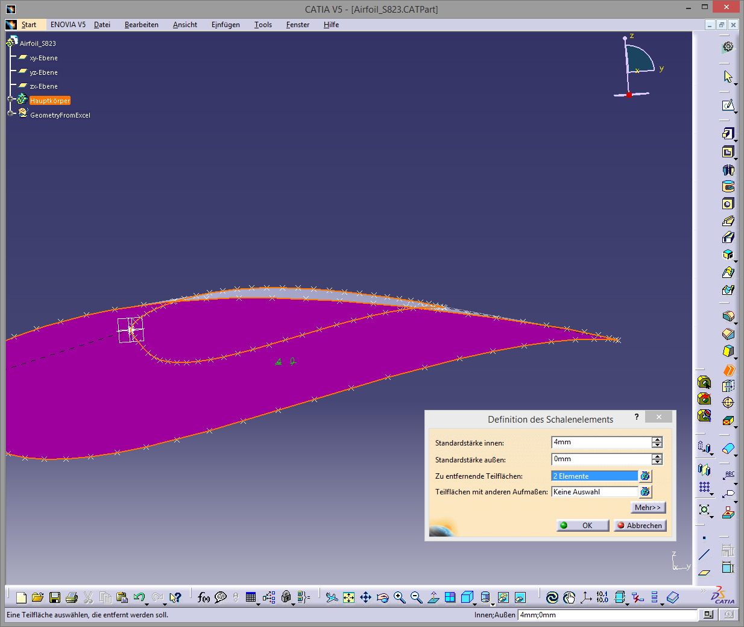Image resolution: width=744 pixels, height=627 pixels.
Task: Open the Fenster menu
Action: tap(298, 25)
